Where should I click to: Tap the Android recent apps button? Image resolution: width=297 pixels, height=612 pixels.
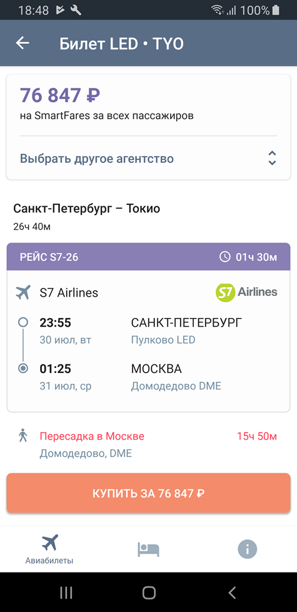(66, 593)
